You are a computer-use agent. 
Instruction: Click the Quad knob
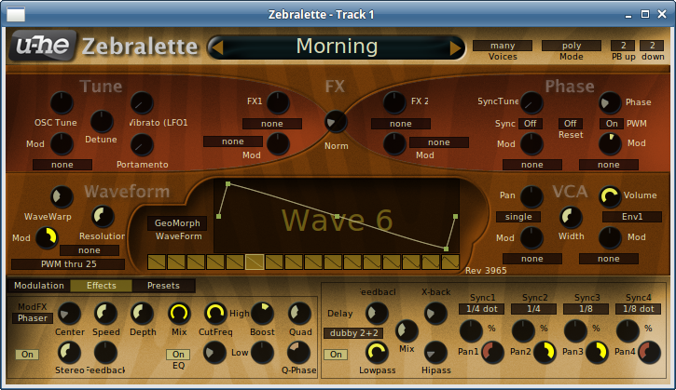tap(299, 314)
